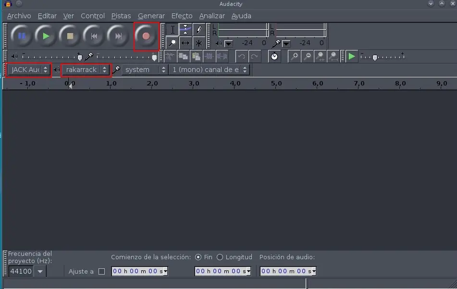Open the input meter dropdown arrow
This screenshot has height=289, width=457.
286,44
